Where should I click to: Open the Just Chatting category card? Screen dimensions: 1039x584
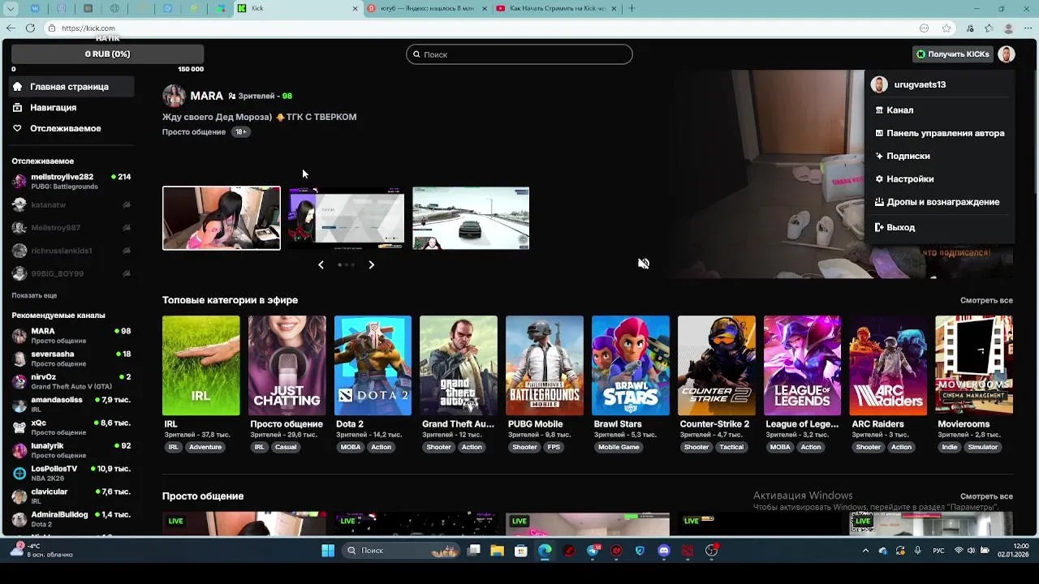(x=287, y=366)
